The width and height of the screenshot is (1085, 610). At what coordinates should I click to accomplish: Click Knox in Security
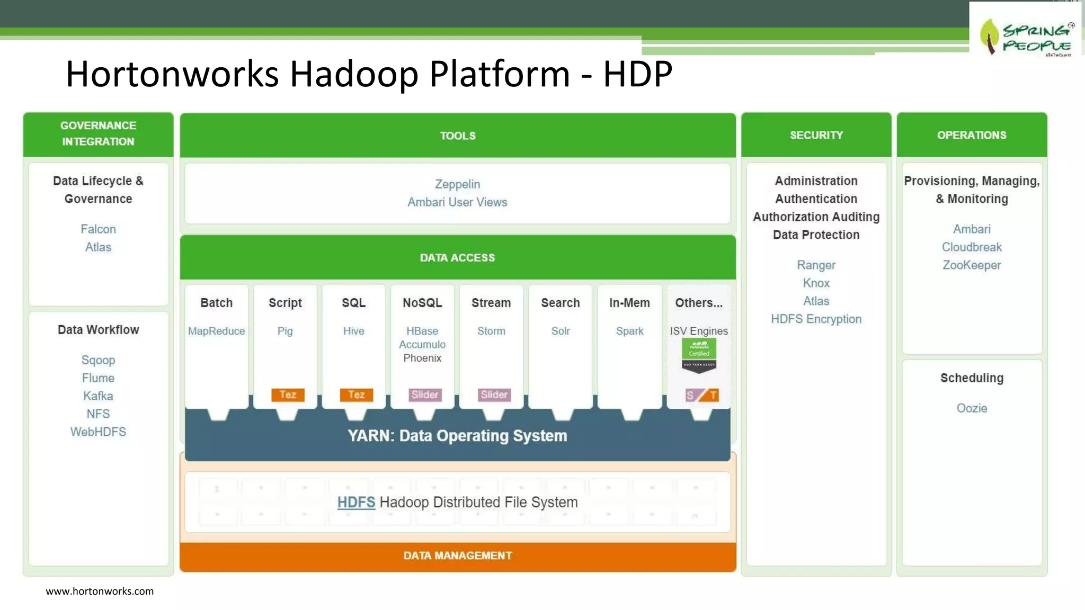pos(816,283)
